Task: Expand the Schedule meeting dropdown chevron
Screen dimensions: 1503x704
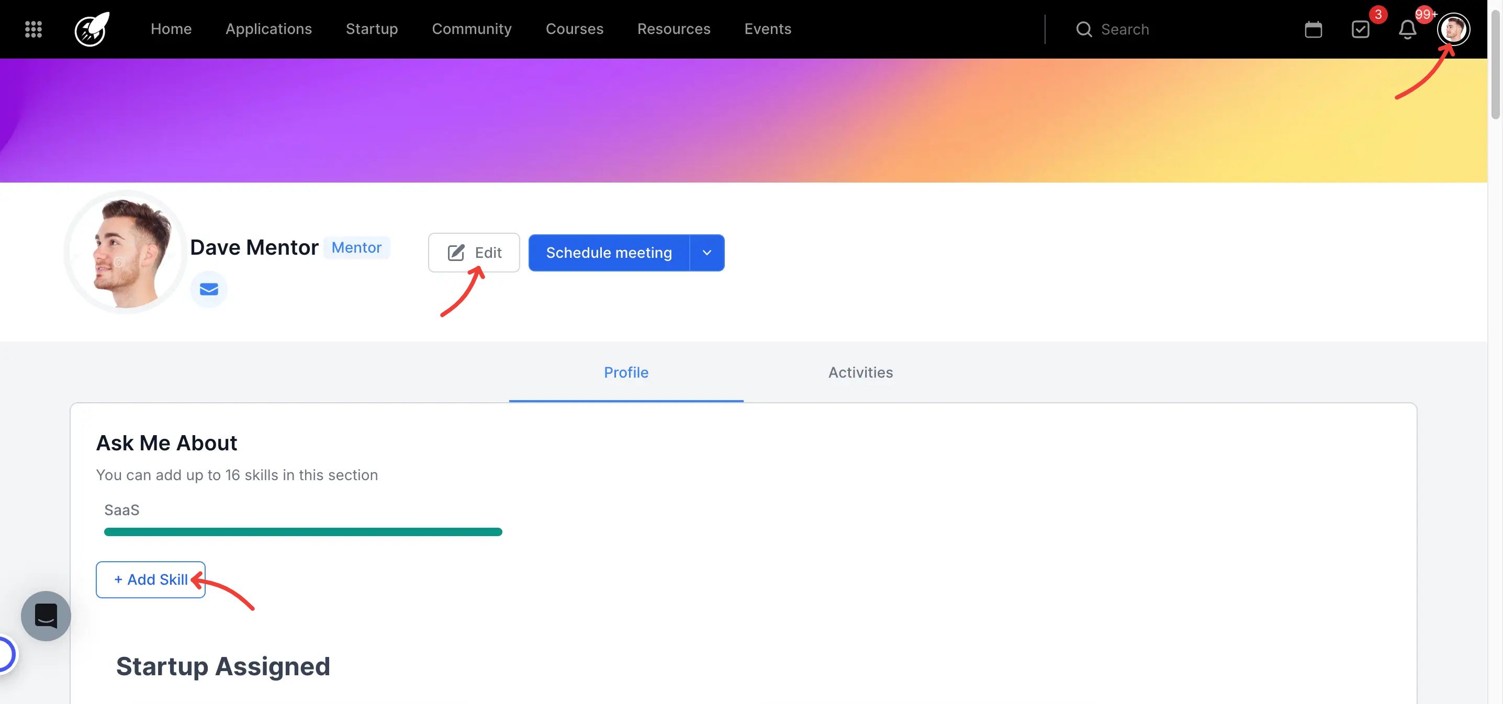Action: 706,253
